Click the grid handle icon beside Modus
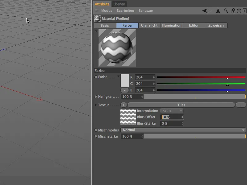 click(97, 10)
